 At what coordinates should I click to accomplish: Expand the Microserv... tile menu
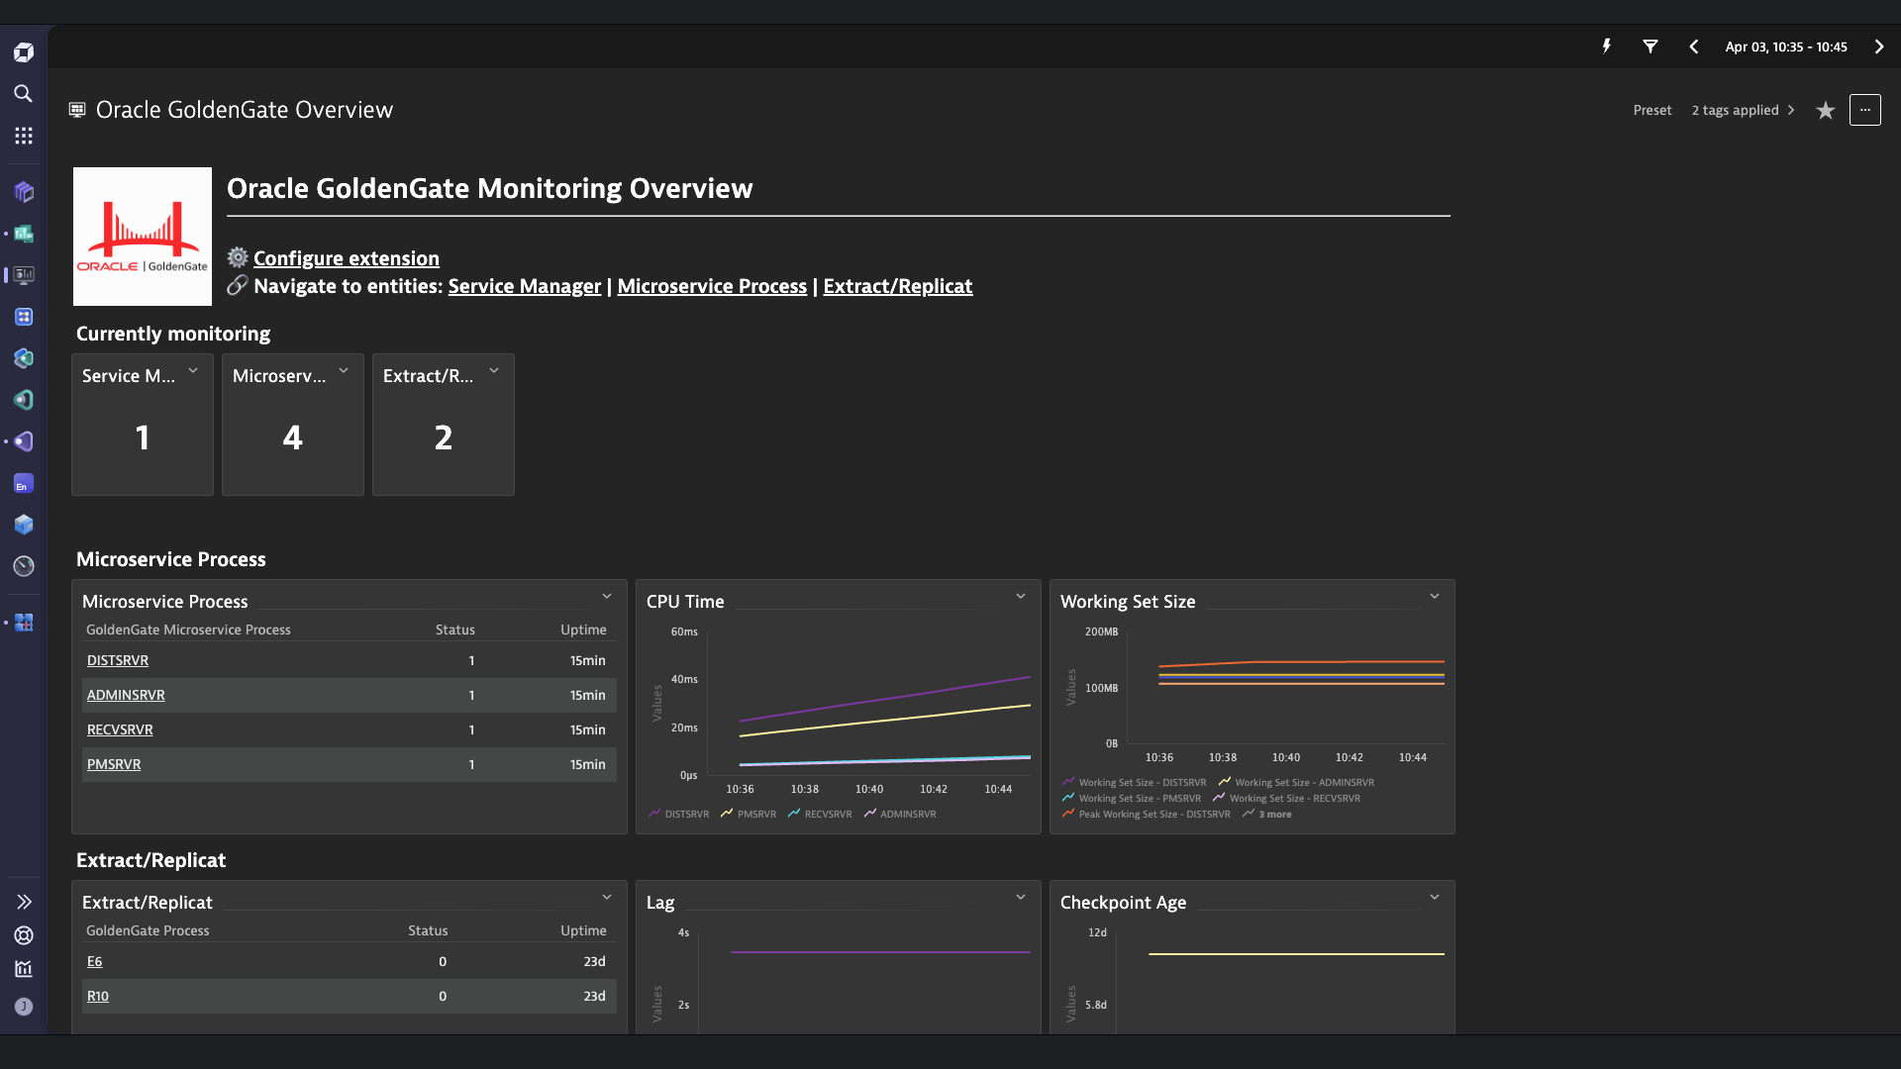point(344,371)
